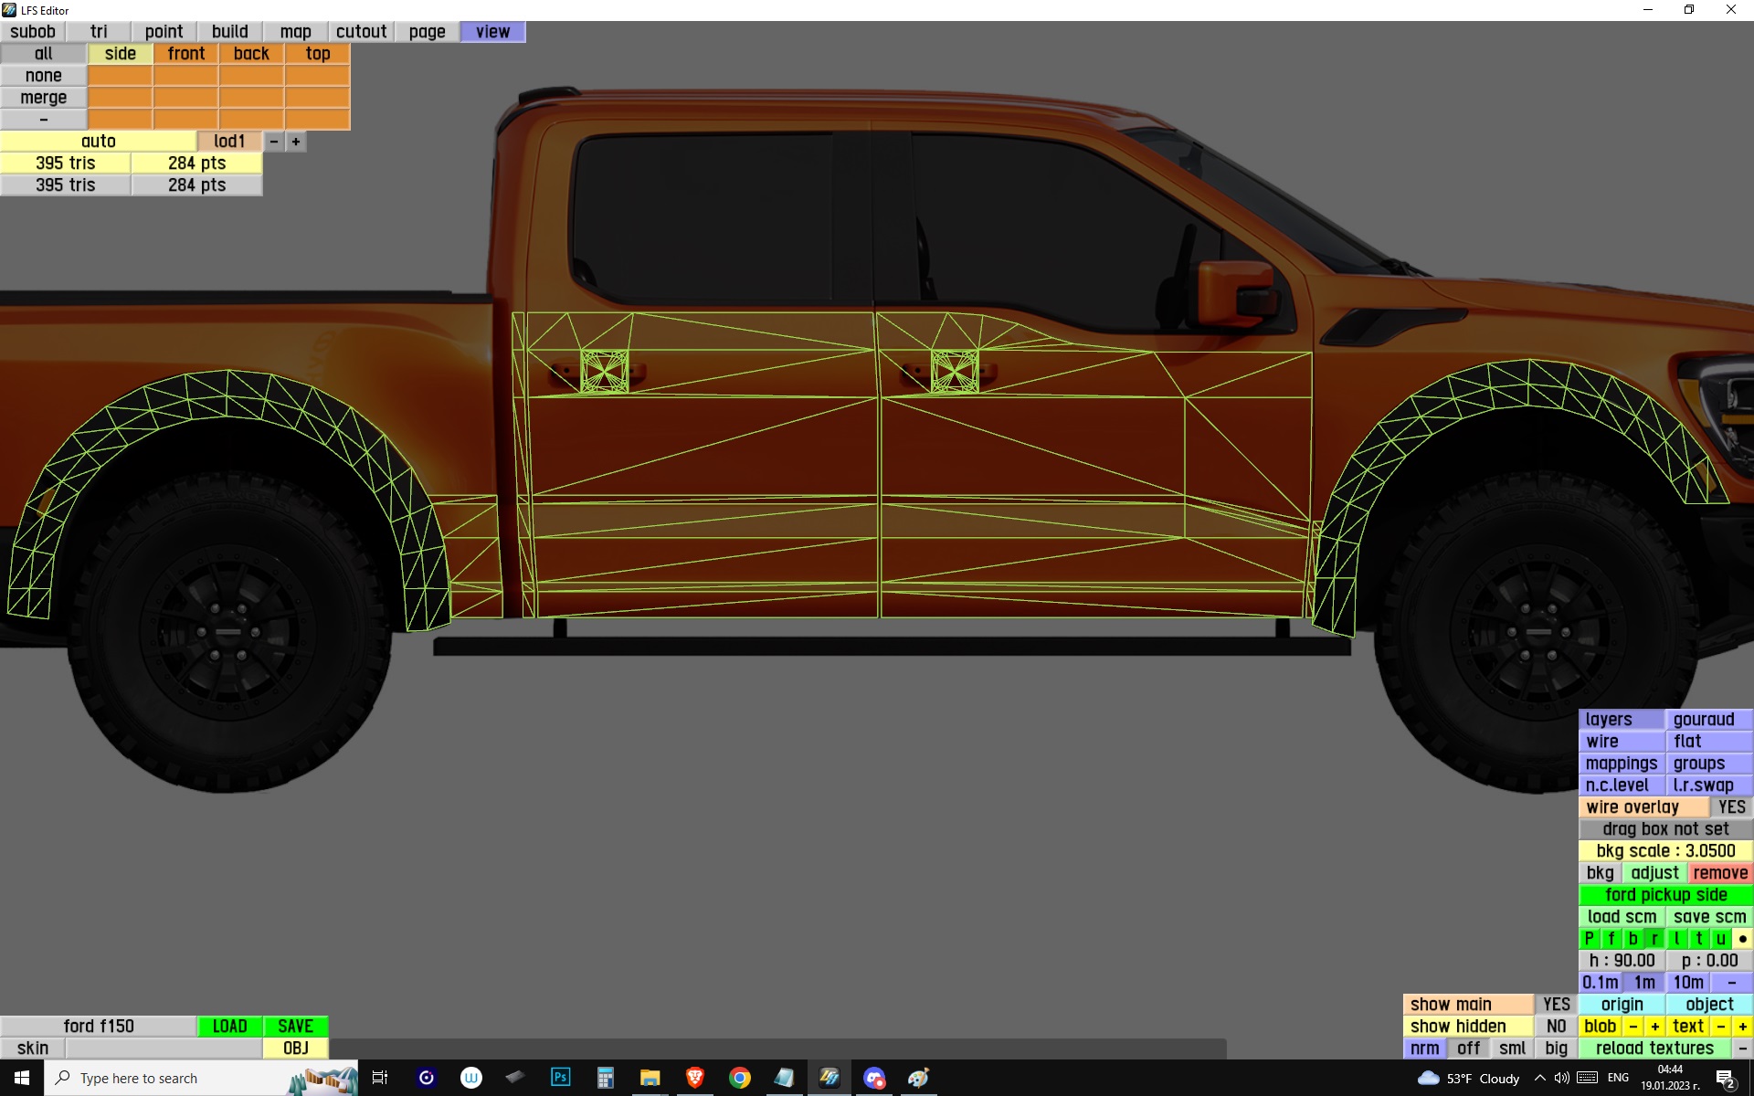The height and width of the screenshot is (1096, 1754).
Task: Open Paint from the taskbar
Action: click(918, 1078)
